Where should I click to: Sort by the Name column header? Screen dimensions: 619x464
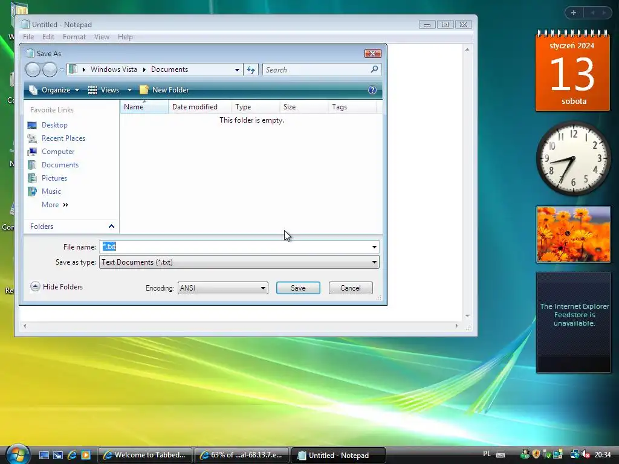[144, 107]
